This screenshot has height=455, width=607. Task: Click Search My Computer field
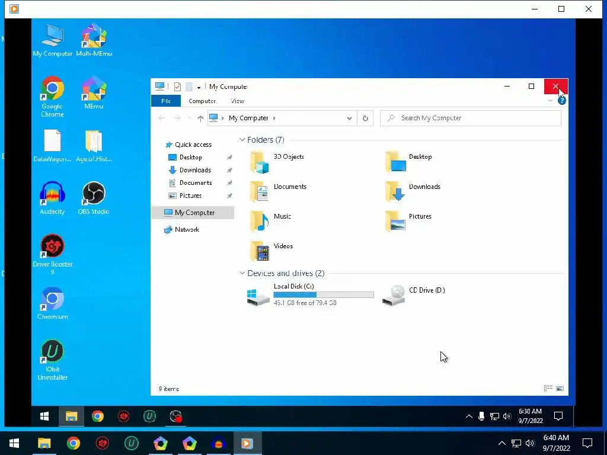pos(470,118)
